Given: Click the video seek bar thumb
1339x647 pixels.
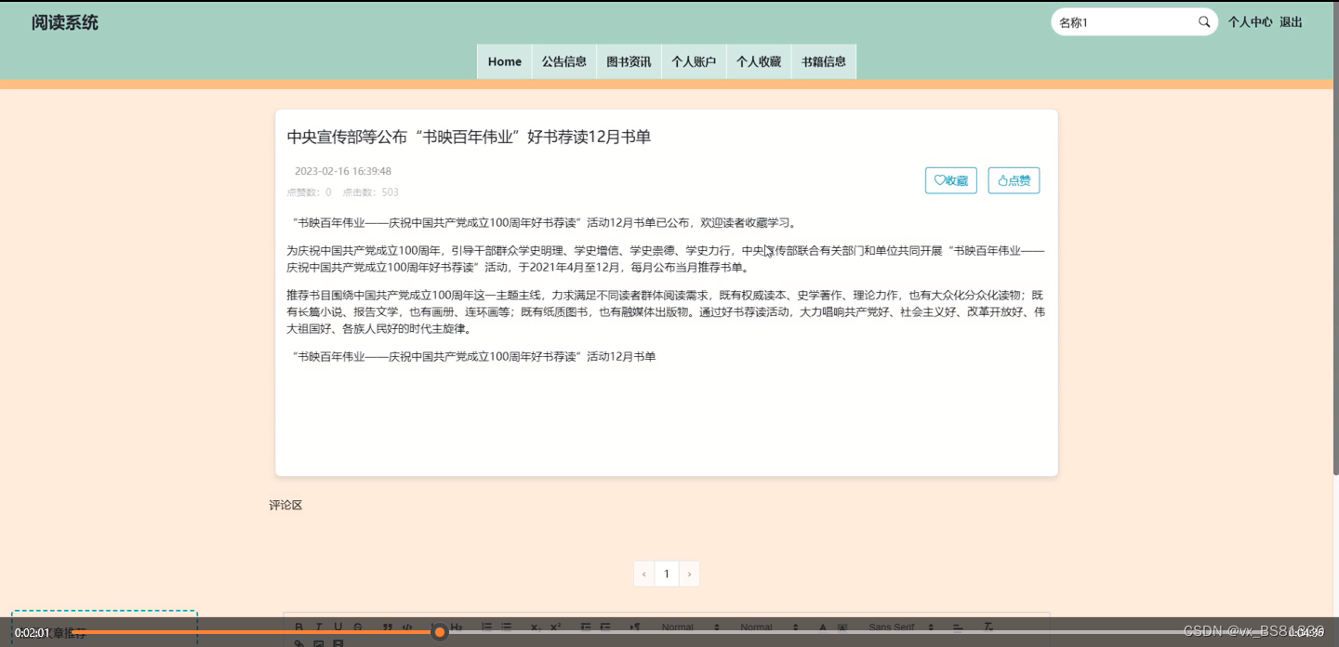Looking at the screenshot, I should (x=440, y=632).
